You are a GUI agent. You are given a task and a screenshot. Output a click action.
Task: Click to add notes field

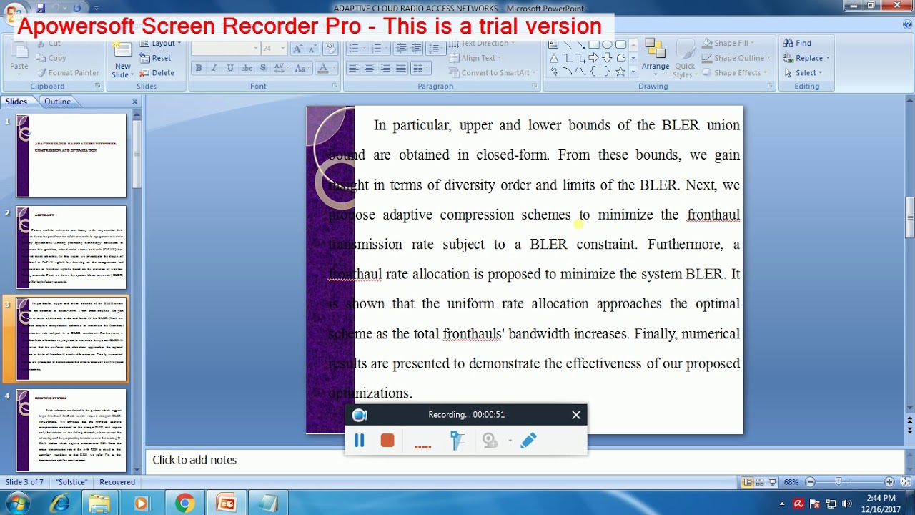(525, 460)
